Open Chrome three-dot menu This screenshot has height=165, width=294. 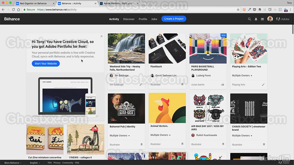[291, 10]
